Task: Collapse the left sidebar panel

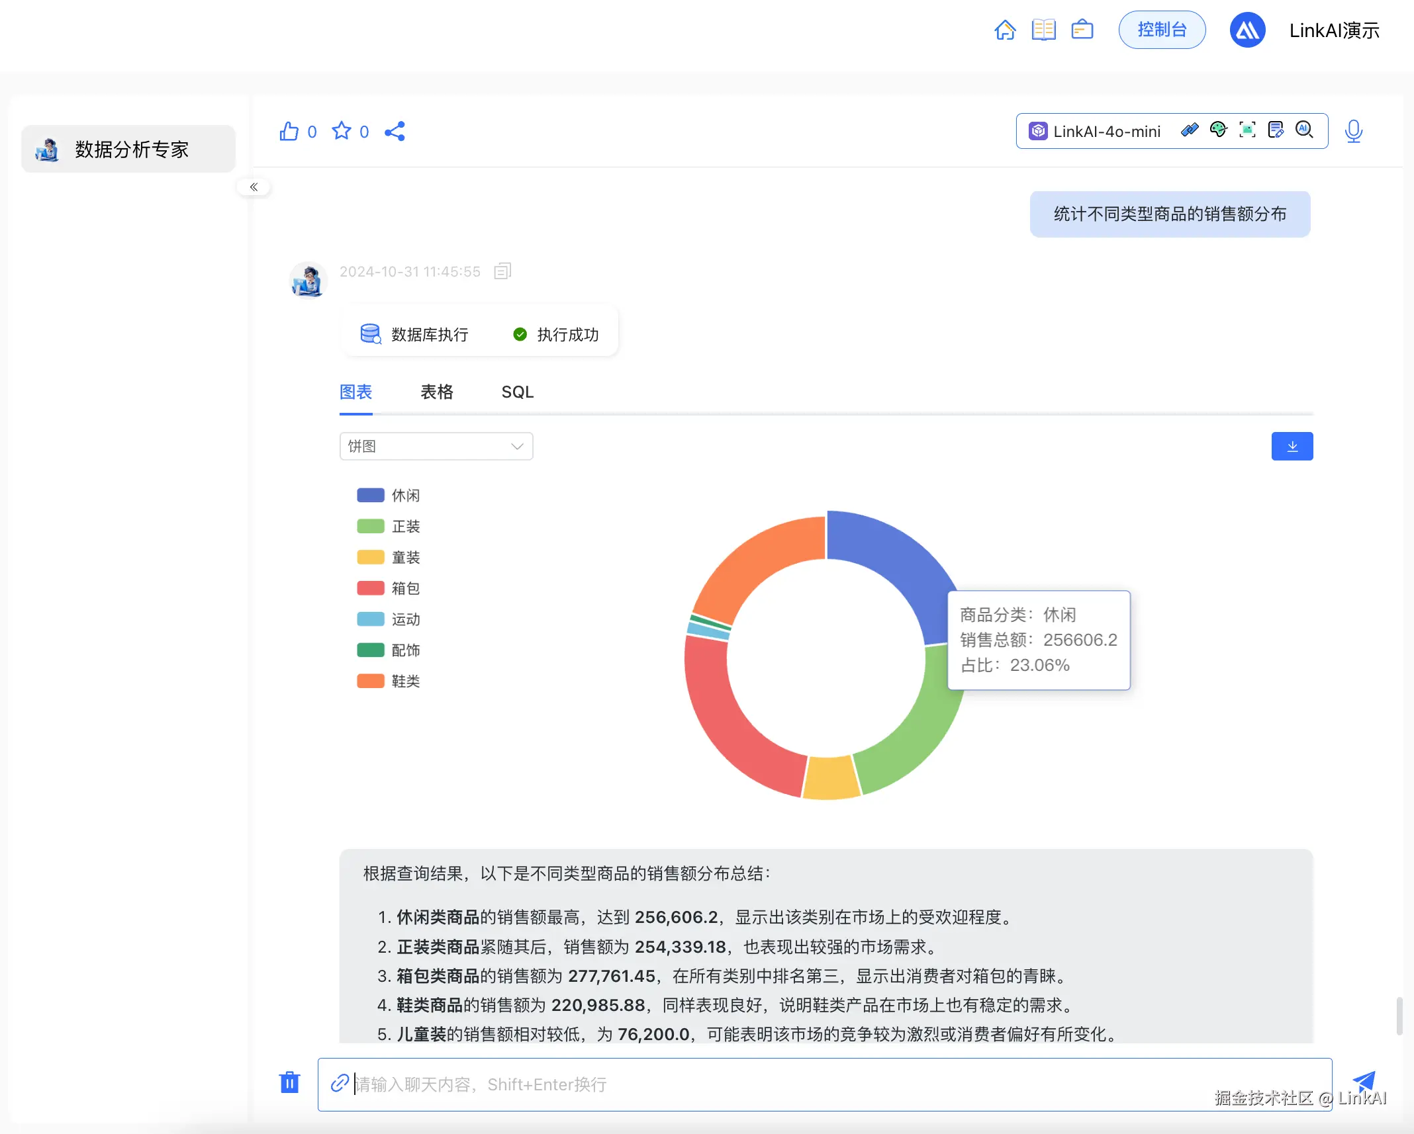Action: tap(254, 187)
